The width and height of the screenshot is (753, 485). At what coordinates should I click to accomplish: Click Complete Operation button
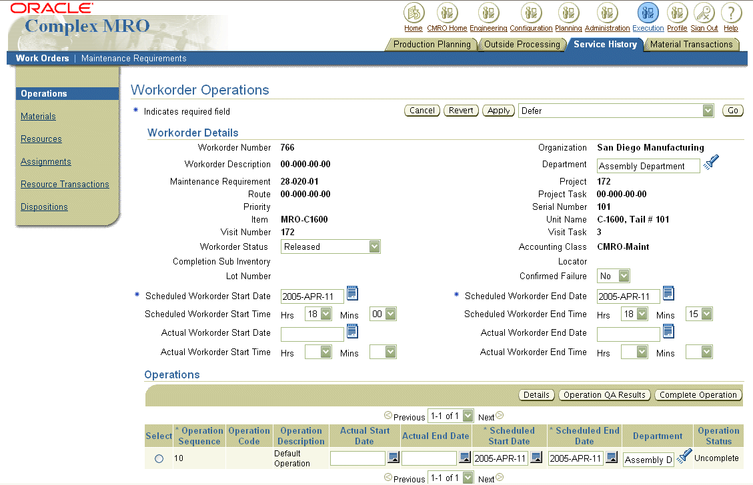[698, 395]
